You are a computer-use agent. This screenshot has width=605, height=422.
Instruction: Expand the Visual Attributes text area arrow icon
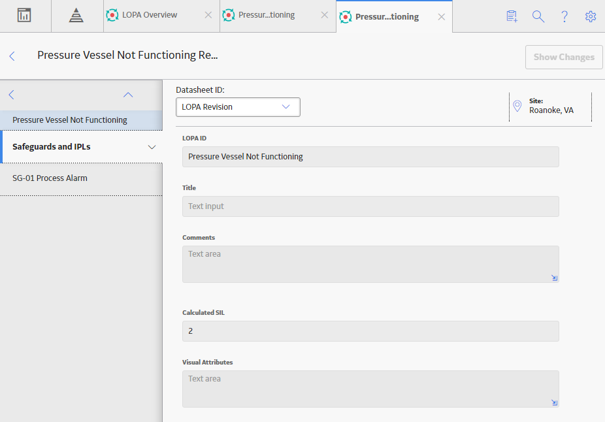click(x=554, y=402)
